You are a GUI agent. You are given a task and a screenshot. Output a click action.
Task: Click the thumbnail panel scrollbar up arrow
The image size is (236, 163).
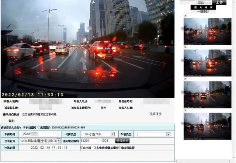click(233, 1)
